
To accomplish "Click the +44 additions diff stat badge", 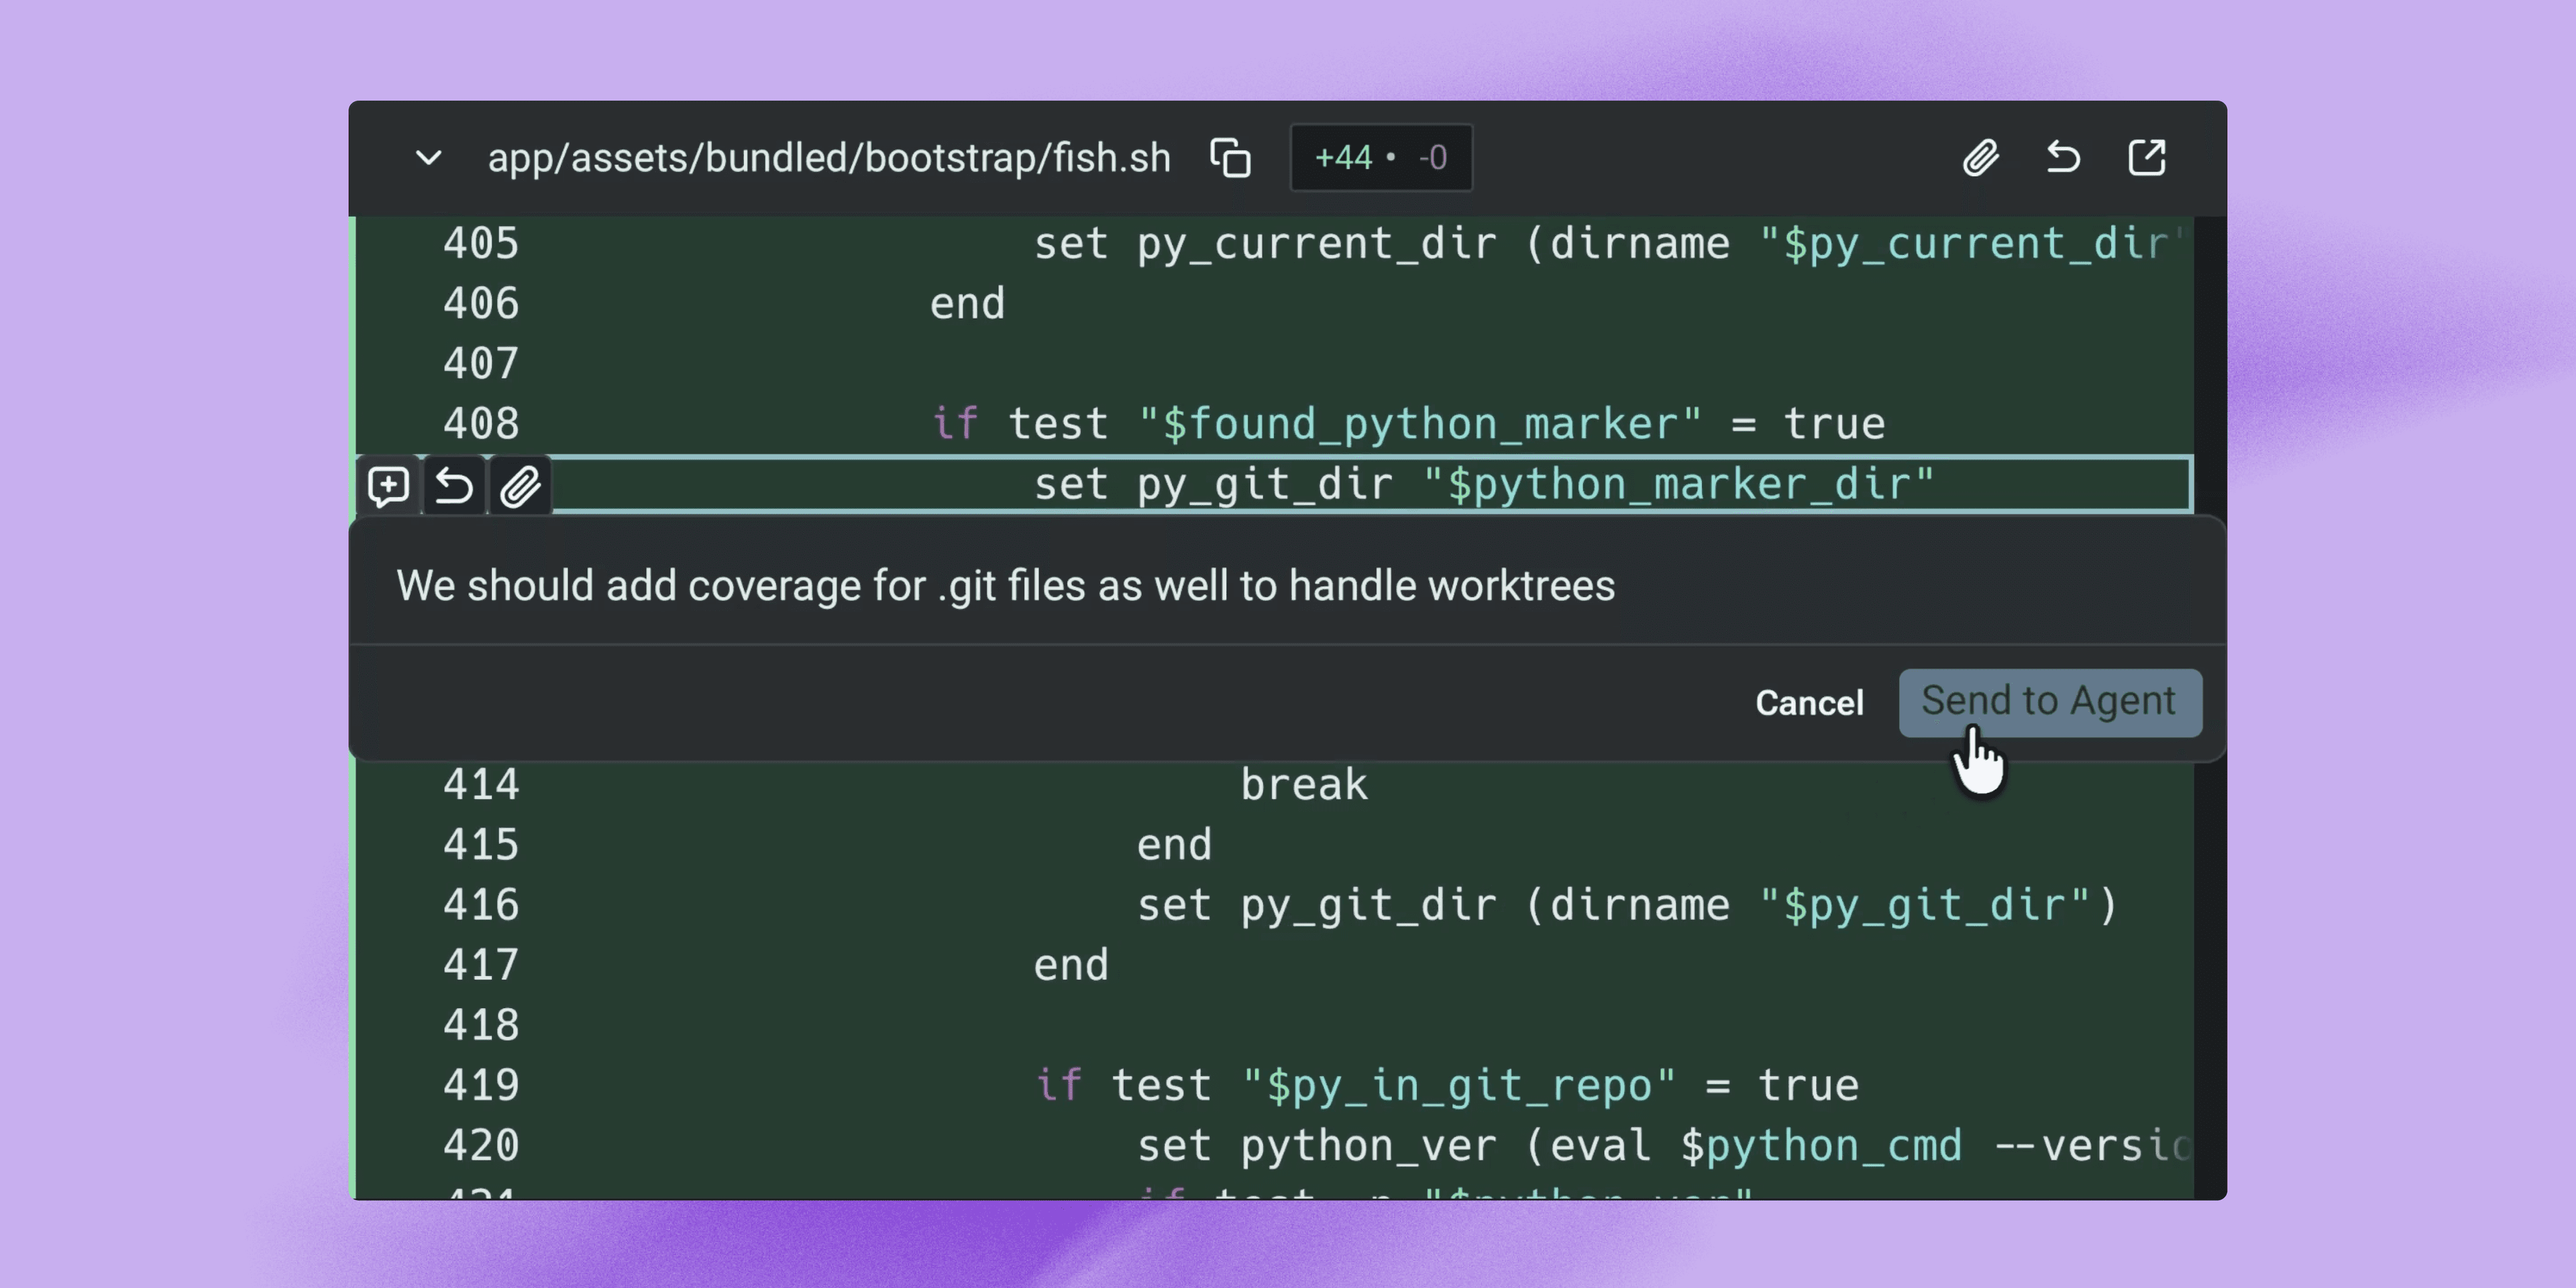I will coord(1381,157).
